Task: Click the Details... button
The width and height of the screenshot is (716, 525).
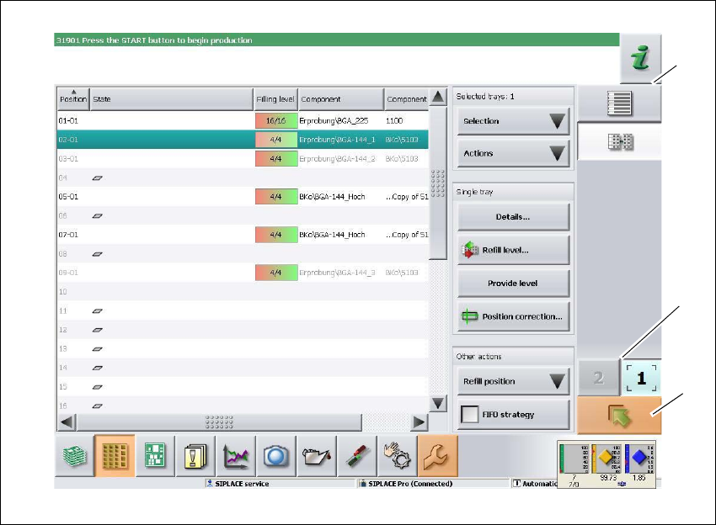Action: coord(513,217)
